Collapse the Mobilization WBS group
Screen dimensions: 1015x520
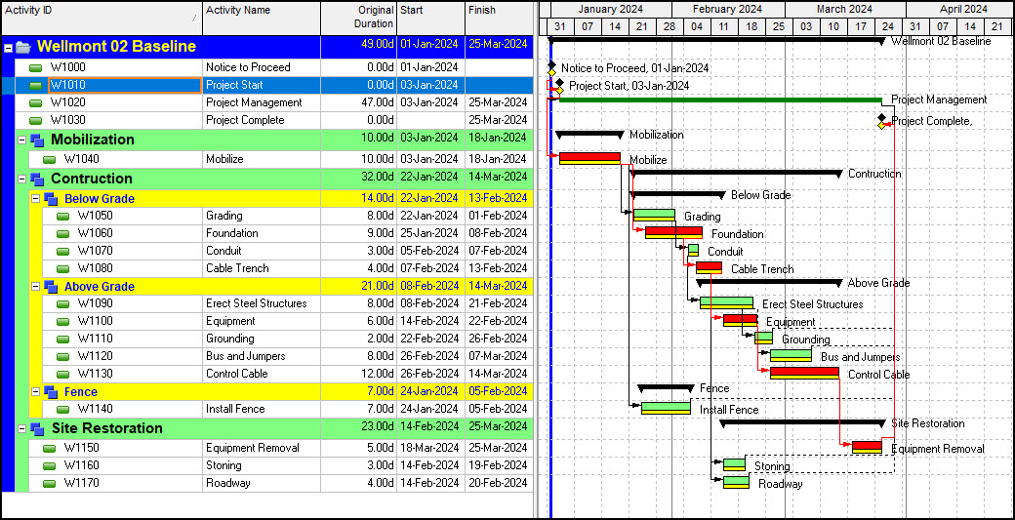tap(22, 140)
